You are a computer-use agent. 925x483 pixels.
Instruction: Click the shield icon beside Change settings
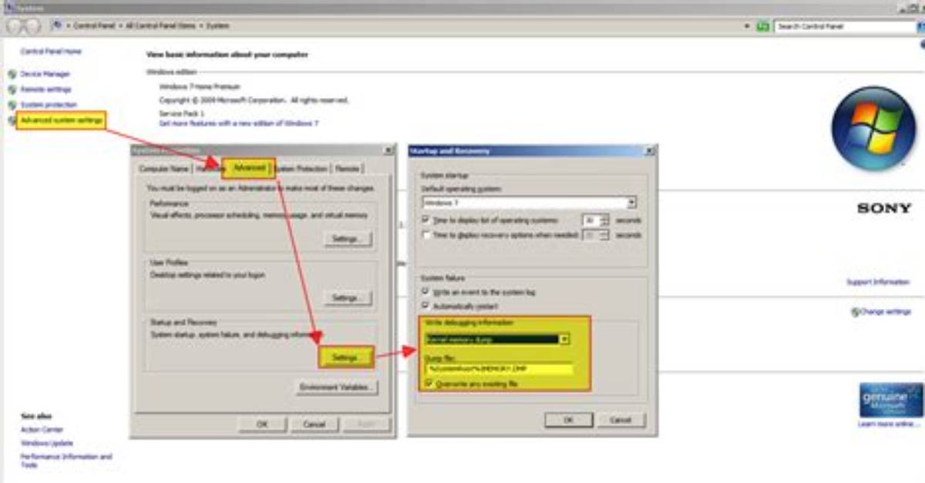(855, 312)
